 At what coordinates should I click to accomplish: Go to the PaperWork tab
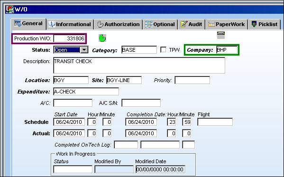point(227,24)
